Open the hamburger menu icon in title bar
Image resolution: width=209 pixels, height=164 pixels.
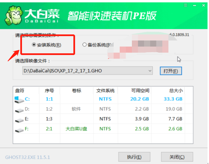(x=186, y=5)
